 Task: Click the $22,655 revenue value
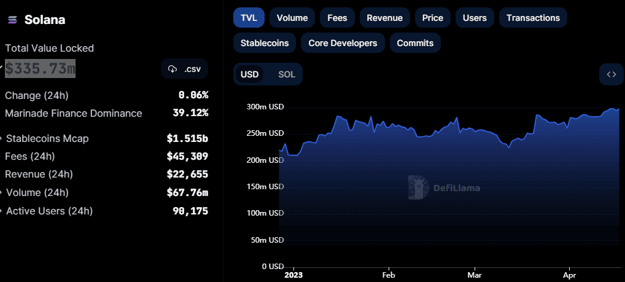tap(187, 174)
